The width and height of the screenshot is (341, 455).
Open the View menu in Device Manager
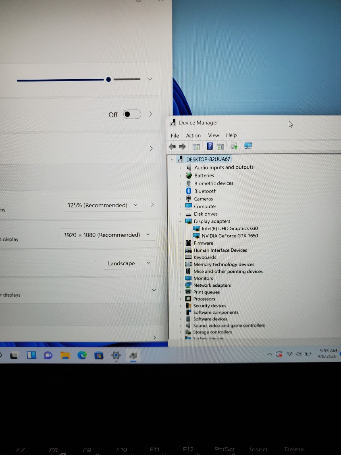[x=213, y=135]
